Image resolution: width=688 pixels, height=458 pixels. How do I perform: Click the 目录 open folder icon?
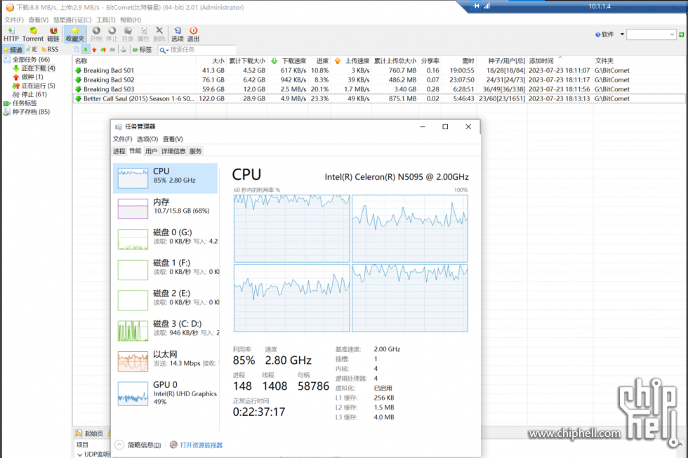pos(128,34)
